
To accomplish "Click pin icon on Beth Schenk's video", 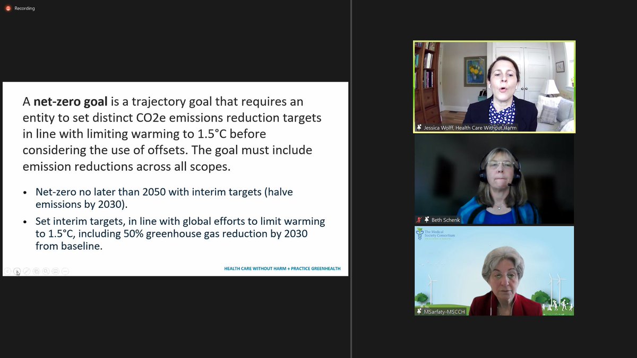I will 427,220.
